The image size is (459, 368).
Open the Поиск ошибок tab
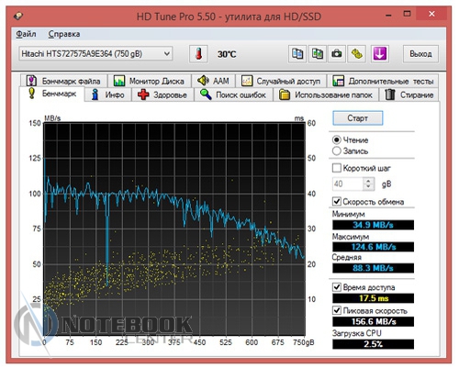click(233, 95)
